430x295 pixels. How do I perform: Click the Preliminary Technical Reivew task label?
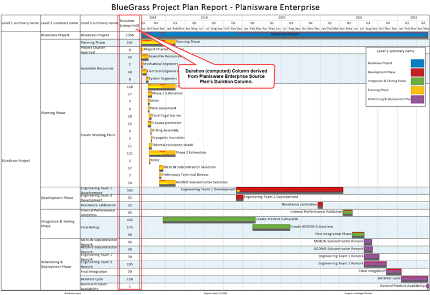pos(185,175)
